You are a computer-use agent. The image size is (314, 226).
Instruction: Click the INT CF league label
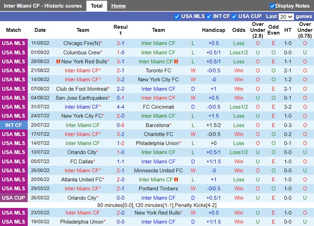pos(14,125)
